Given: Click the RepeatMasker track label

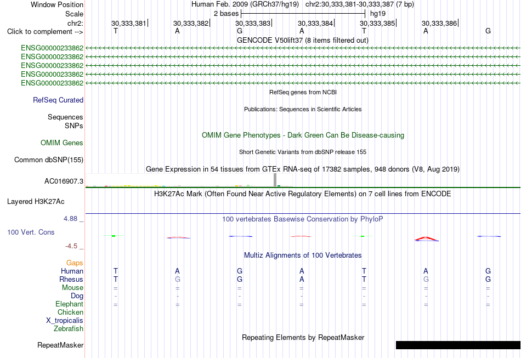Looking at the screenshot, I should pos(60,345).
